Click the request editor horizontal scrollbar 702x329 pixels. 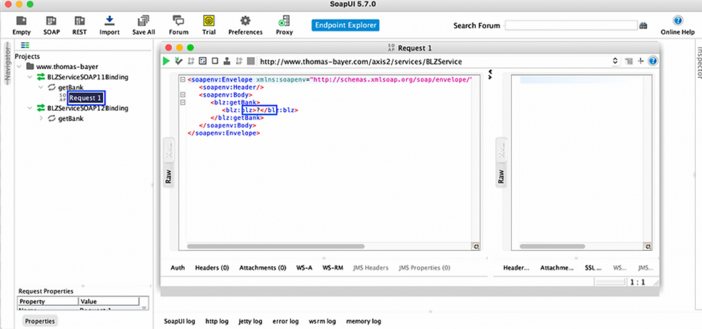(x=276, y=246)
